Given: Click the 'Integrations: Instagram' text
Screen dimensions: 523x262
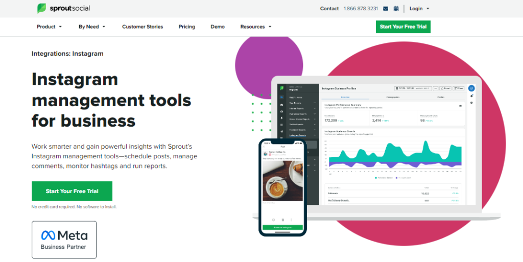Looking at the screenshot, I should 67,54.
